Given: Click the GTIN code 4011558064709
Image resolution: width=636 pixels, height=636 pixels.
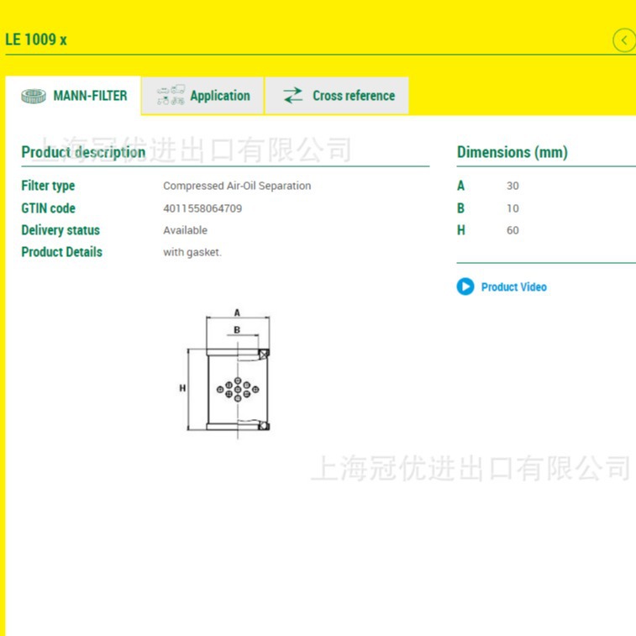Looking at the screenshot, I should pyautogui.click(x=202, y=208).
